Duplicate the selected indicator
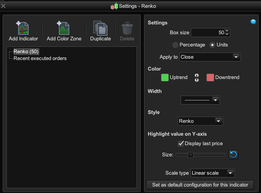 click(100, 28)
